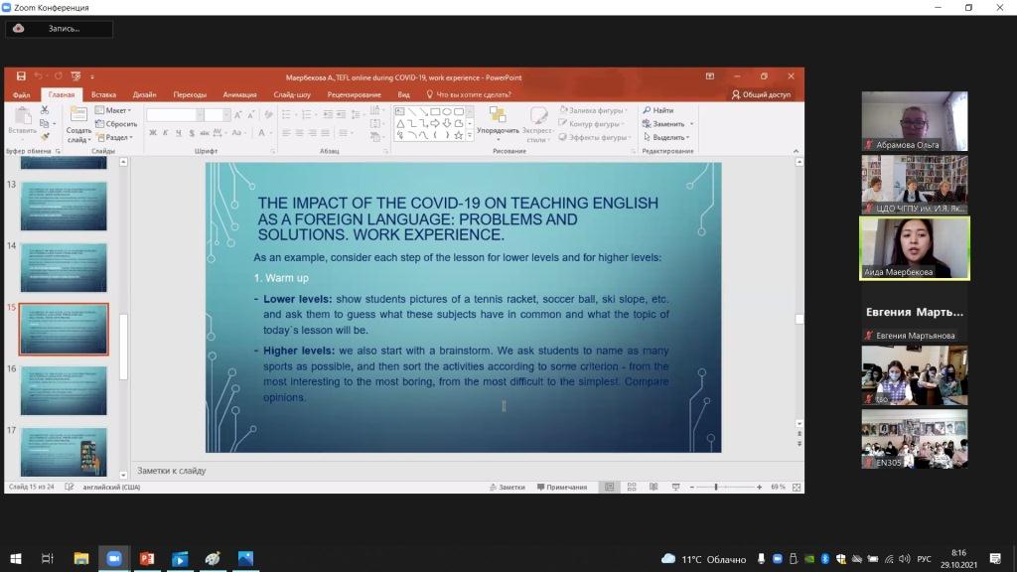Clear all text formatting
The height and width of the screenshot is (572, 1017).
point(268,115)
